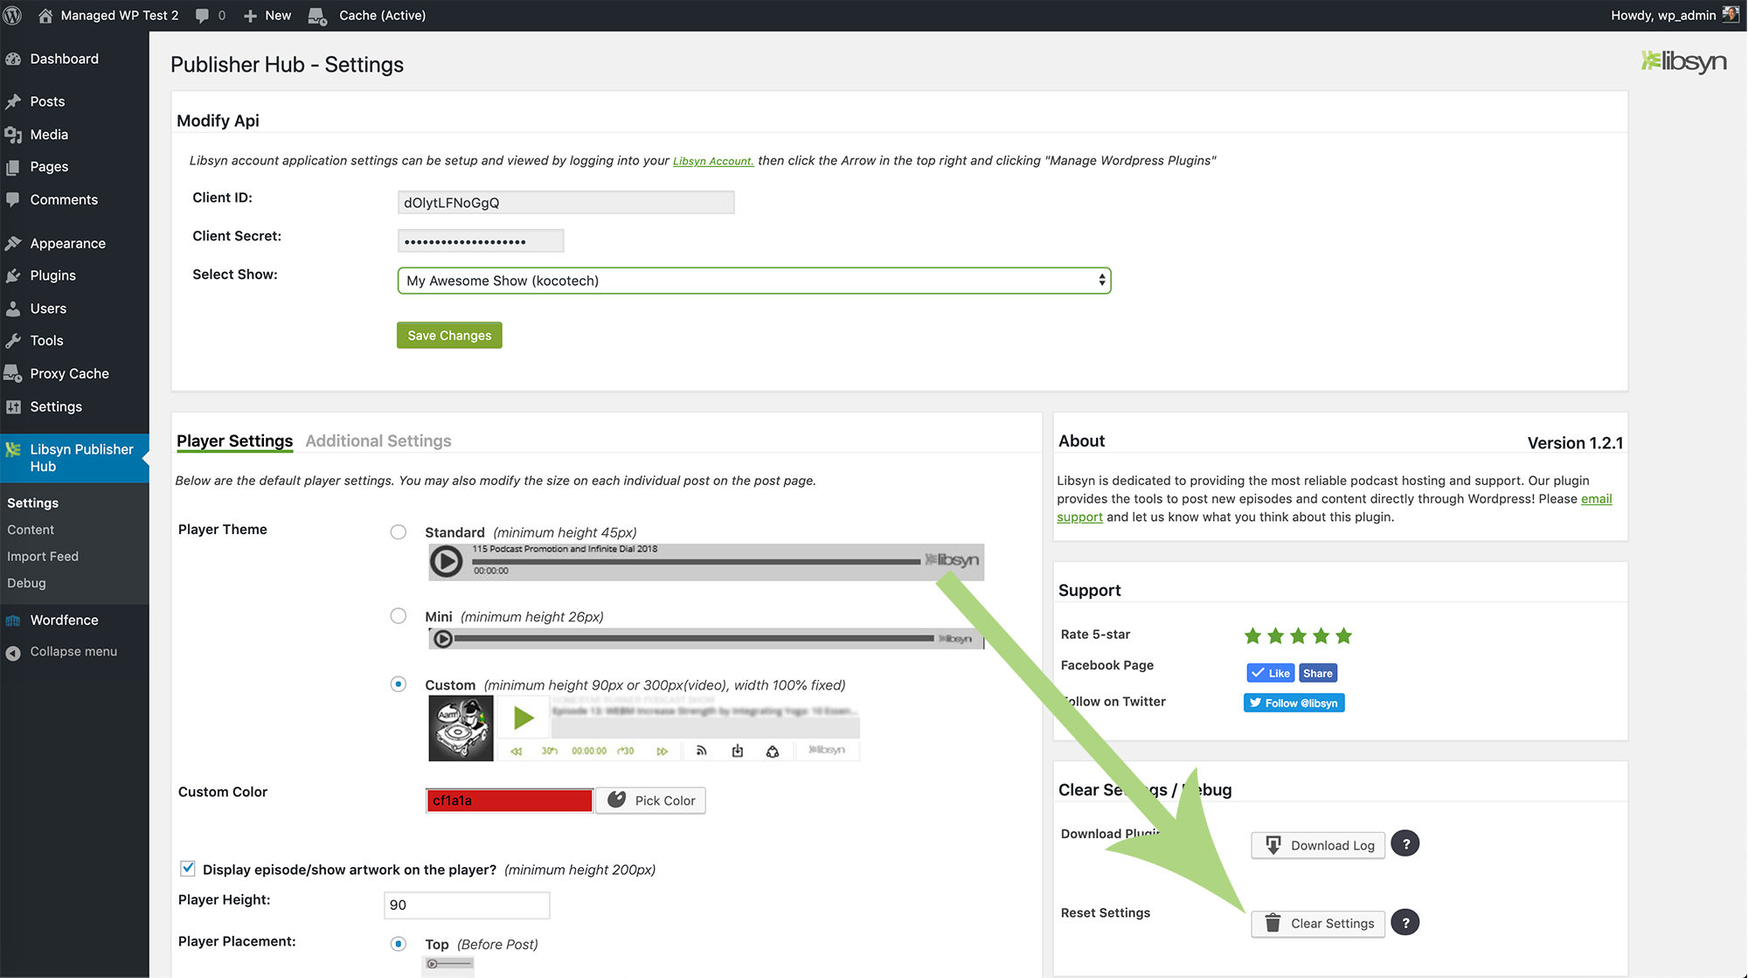The width and height of the screenshot is (1748, 978).
Task: Click the Libsyn Account link
Action: point(713,161)
